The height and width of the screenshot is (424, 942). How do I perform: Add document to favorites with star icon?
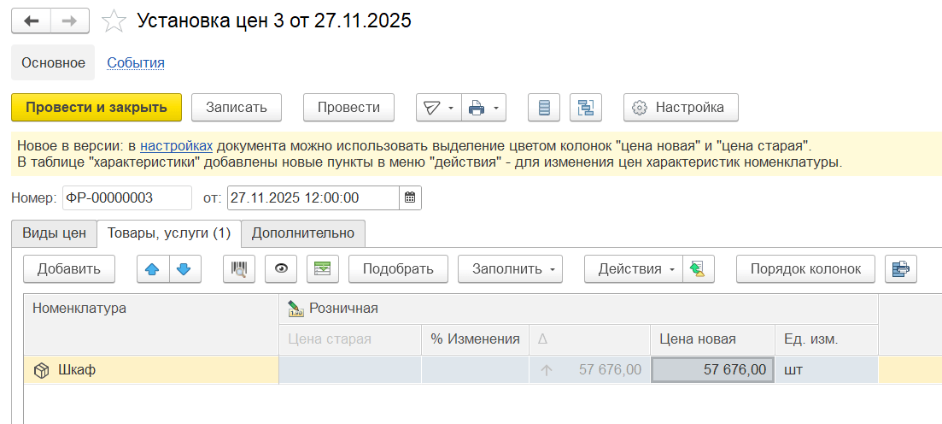coord(114,21)
